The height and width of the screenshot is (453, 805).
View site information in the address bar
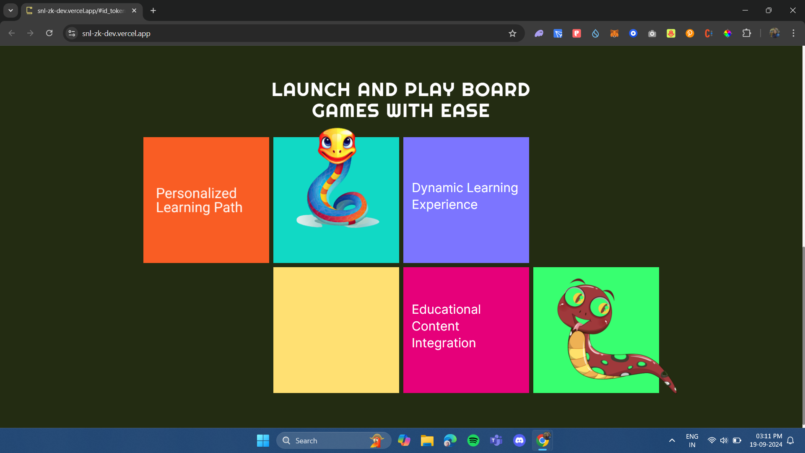tap(72, 33)
